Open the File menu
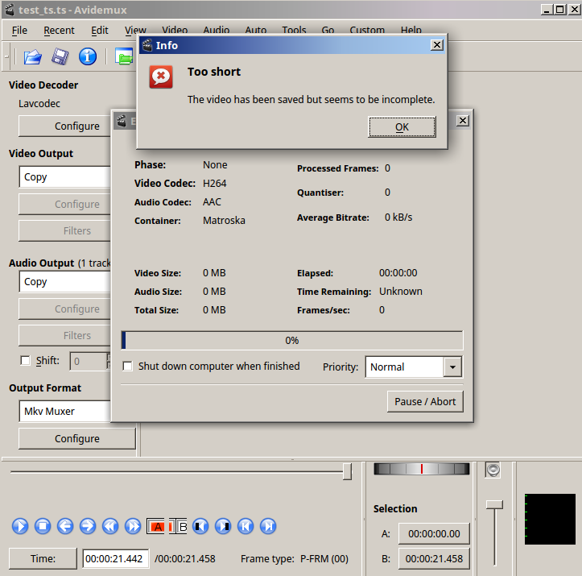This screenshot has height=576, width=582. [19, 31]
